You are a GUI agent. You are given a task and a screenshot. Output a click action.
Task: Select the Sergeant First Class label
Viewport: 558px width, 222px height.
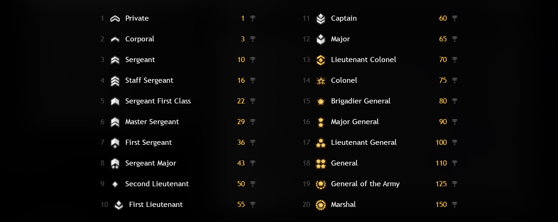(x=158, y=101)
